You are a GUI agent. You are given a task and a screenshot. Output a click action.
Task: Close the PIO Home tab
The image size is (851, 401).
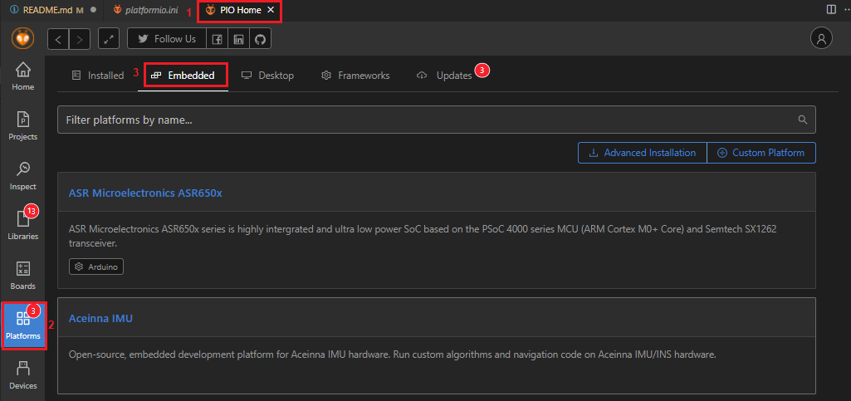click(x=271, y=10)
